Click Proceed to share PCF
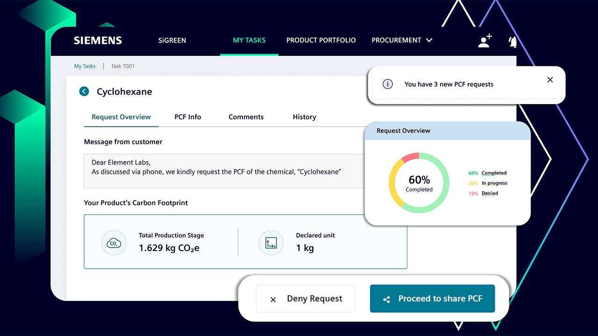The height and width of the screenshot is (336, 598). pos(432,299)
